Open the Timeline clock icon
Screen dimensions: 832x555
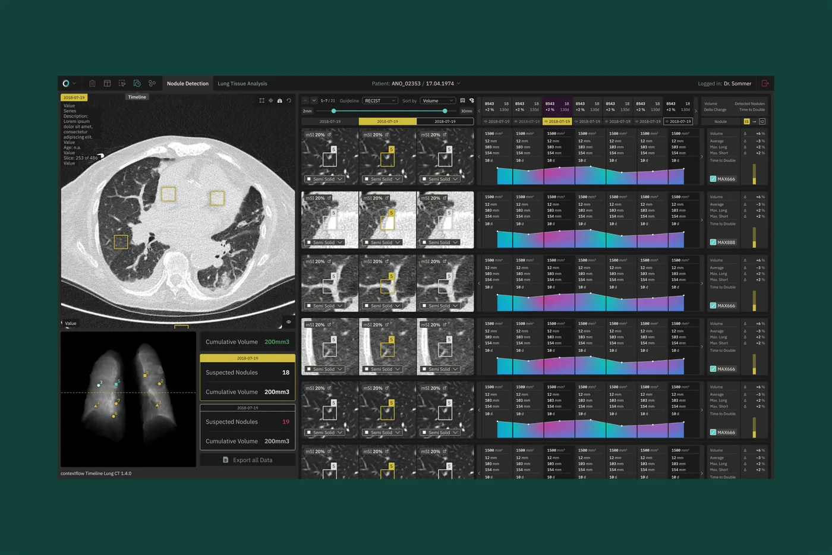(x=137, y=83)
